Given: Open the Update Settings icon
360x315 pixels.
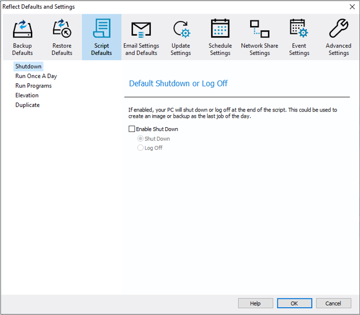Looking at the screenshot, I should click(181, 29).
